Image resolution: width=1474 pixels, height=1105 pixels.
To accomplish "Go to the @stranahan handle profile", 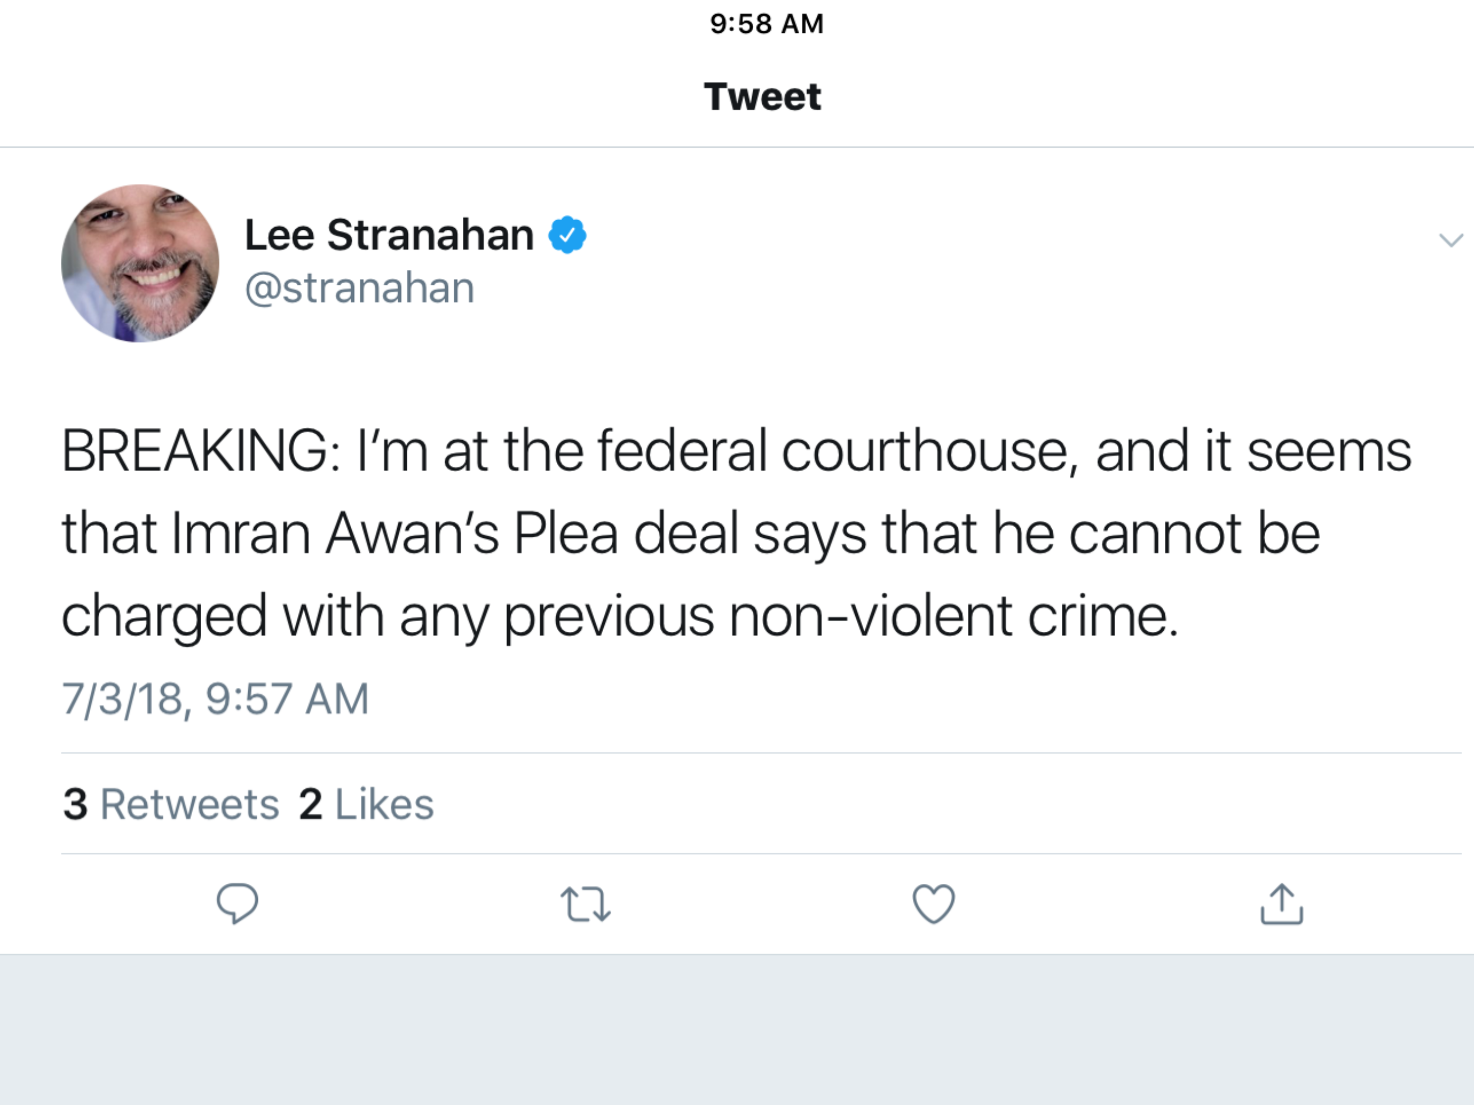I will [x=360, y=288].
